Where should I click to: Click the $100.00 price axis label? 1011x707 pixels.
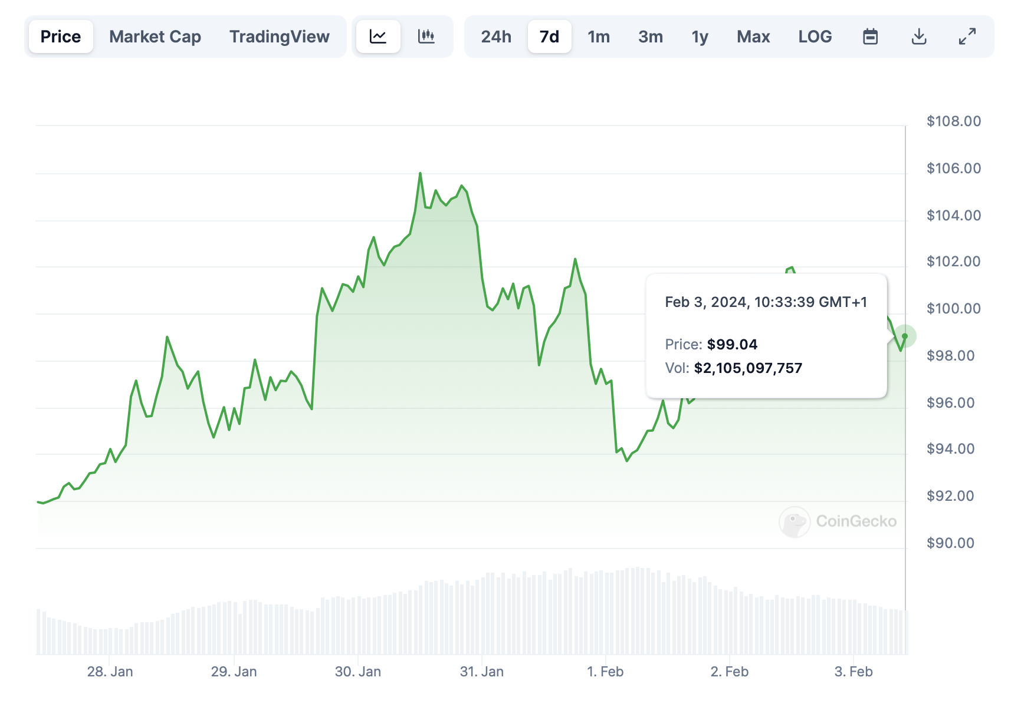point(953,309)
